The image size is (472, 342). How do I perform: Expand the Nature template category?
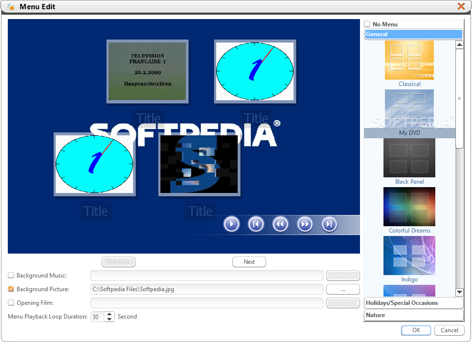pos(414,315)
